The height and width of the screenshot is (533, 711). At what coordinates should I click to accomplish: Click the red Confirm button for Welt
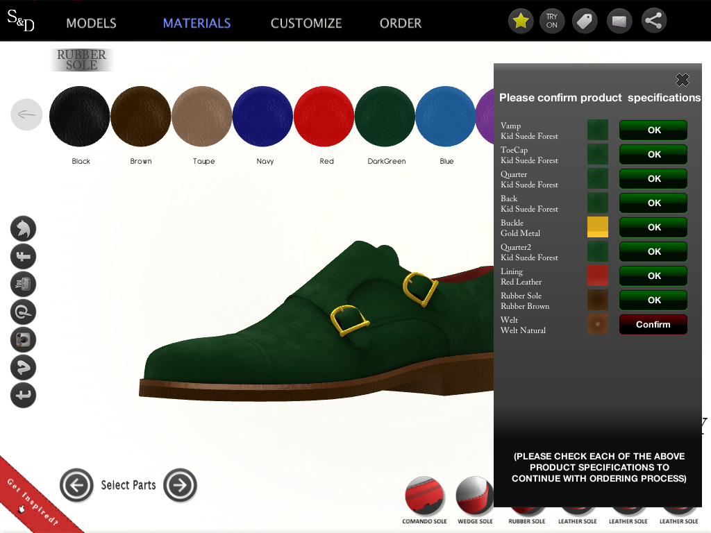click(x=653, y=325)
